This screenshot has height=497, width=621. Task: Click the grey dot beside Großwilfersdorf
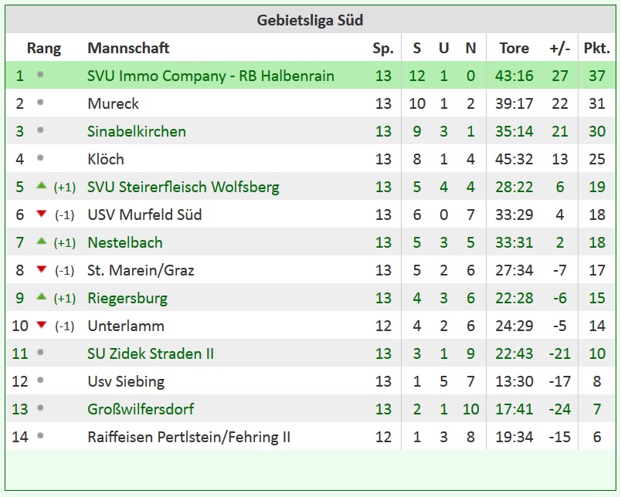click(x=40, y=408)
